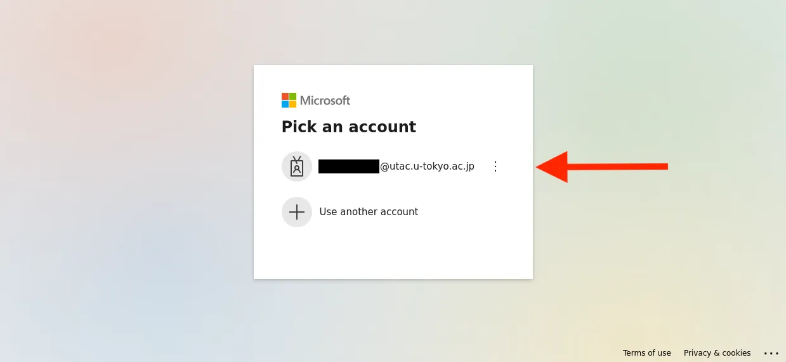This screenshot has width=786, height=362.
Task: Click the "Pick an account" heading
Action: pyautogui.click(x=348, y=127)
